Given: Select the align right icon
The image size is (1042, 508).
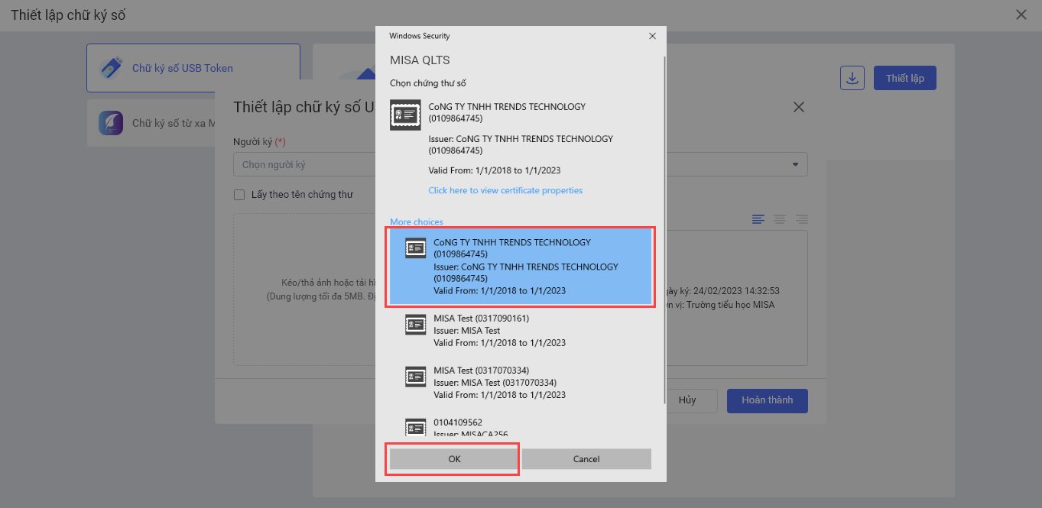Looking at the screenshot, I should (x=802, y=219).
